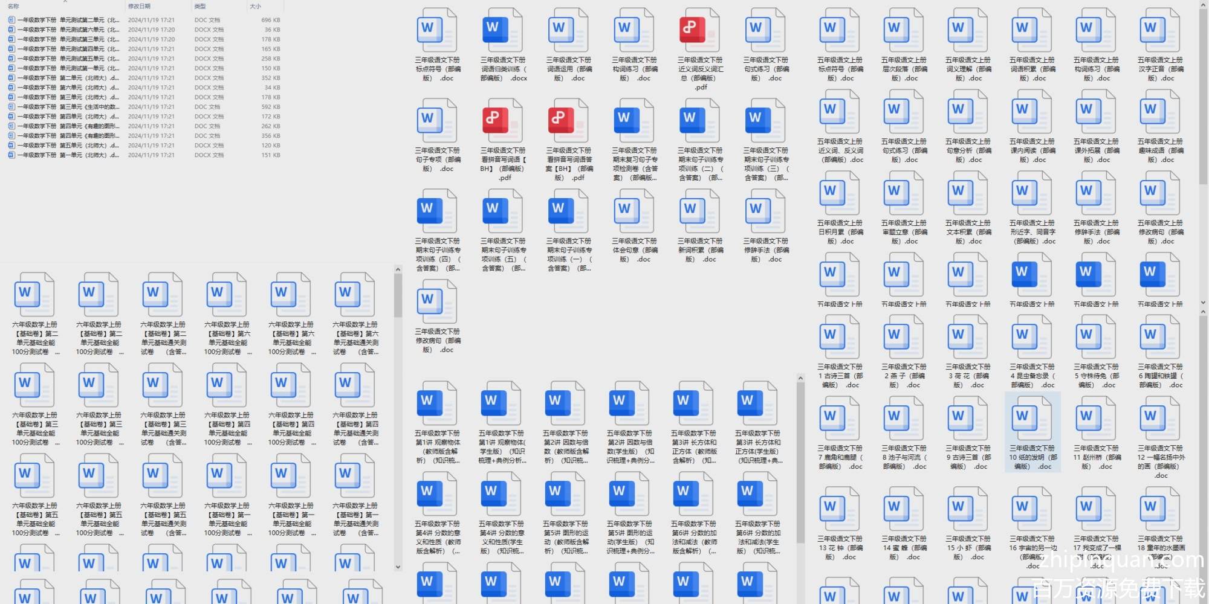Open 五年级数学下册 第3讲 长方体和正方体 教师版 file
This screenshot has height=604, width=1209.
click(x=693, y=423)
